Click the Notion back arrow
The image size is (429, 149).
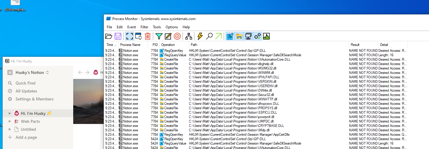(80, 72)
